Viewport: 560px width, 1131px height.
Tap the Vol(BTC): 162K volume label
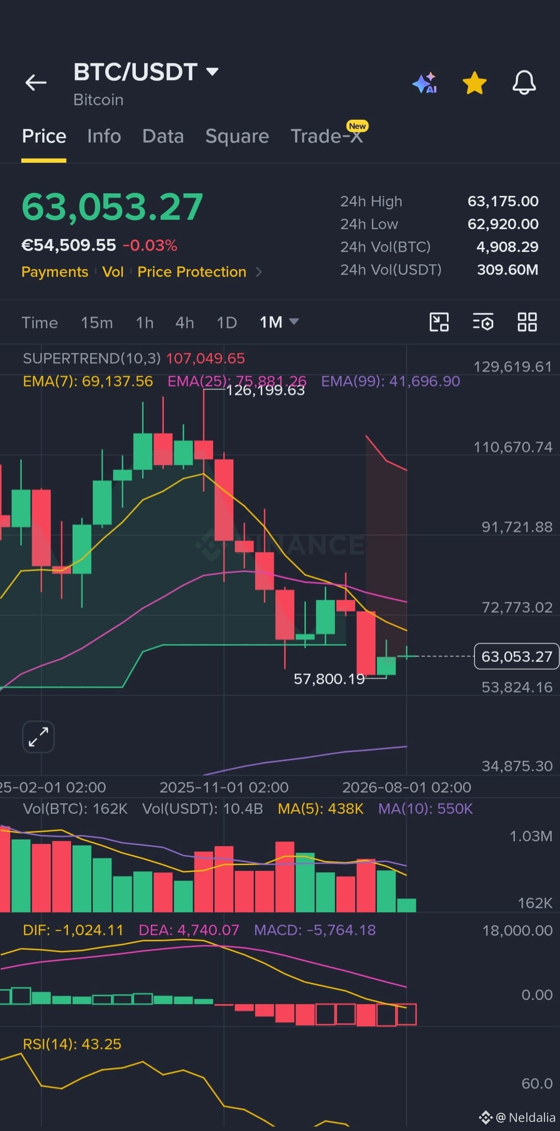click(x=75, y=809)
